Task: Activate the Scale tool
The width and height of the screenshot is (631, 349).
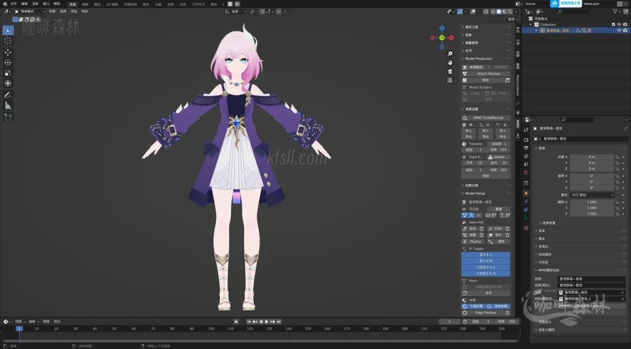Action: (x=7, y=73)
